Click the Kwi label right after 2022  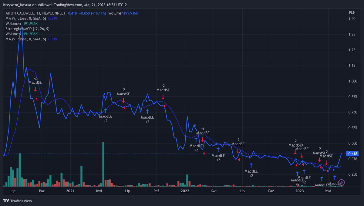coord(214,191)
